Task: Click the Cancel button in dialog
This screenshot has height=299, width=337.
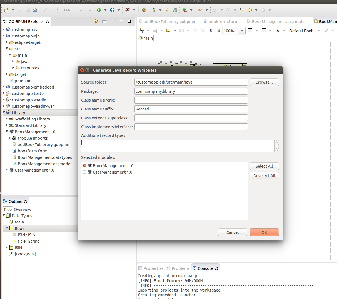Action: point(233,232)
